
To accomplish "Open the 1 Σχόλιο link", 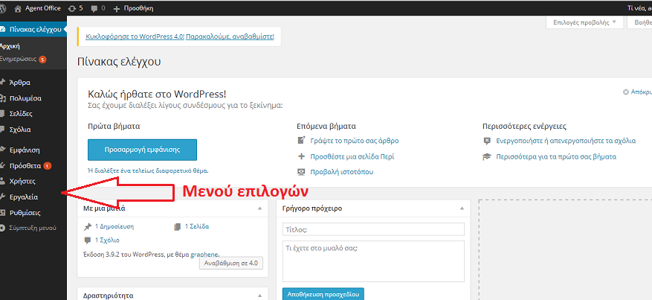I will click(107, 240).
